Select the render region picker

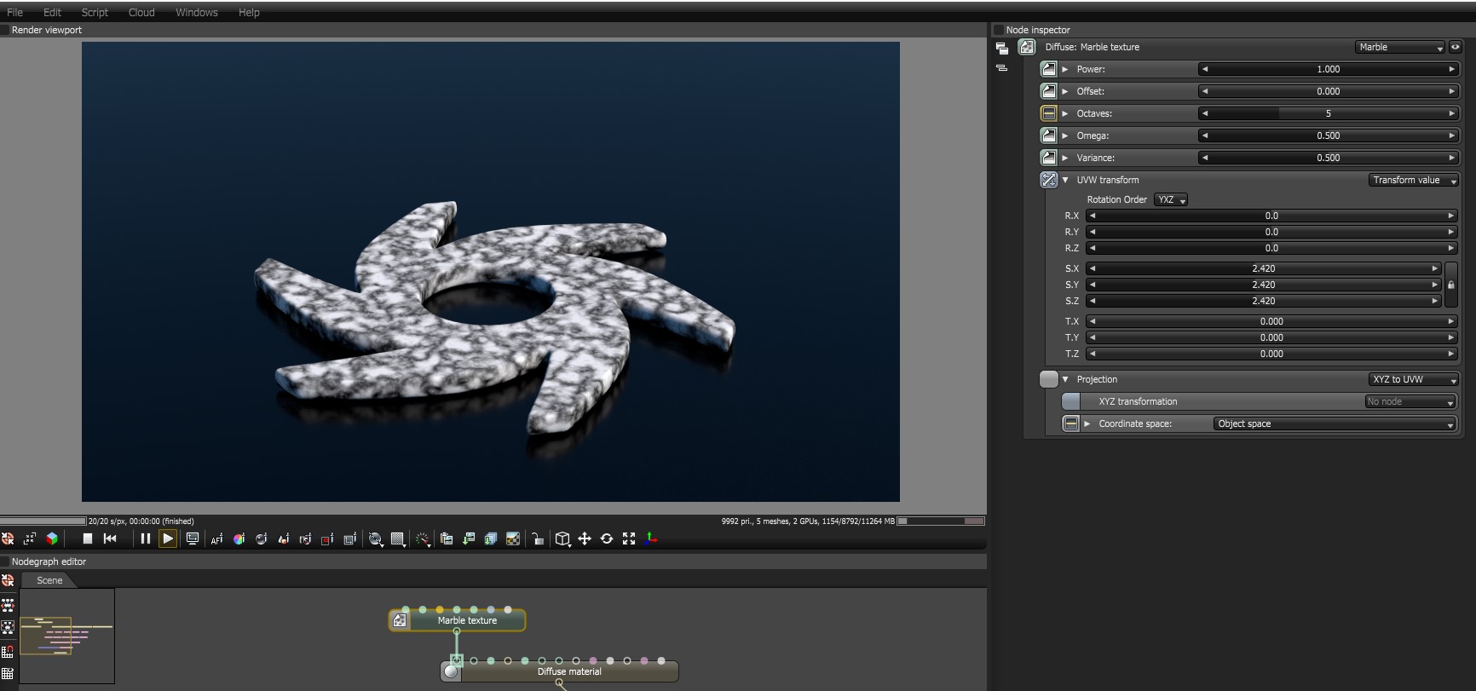[x=327, y=538]
